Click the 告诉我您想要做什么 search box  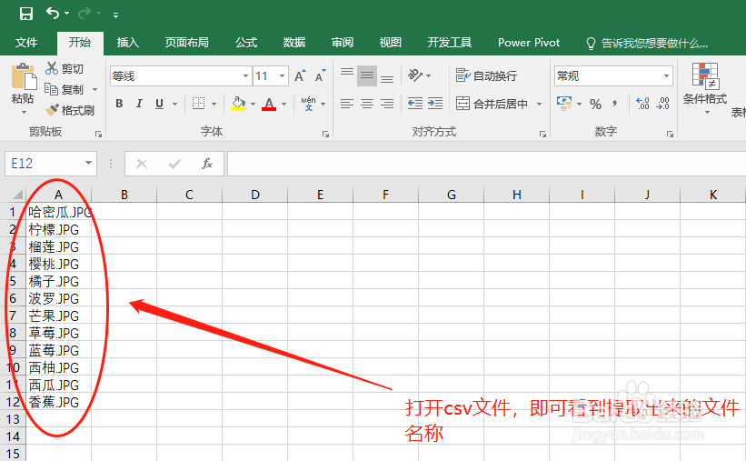[648, 44]
